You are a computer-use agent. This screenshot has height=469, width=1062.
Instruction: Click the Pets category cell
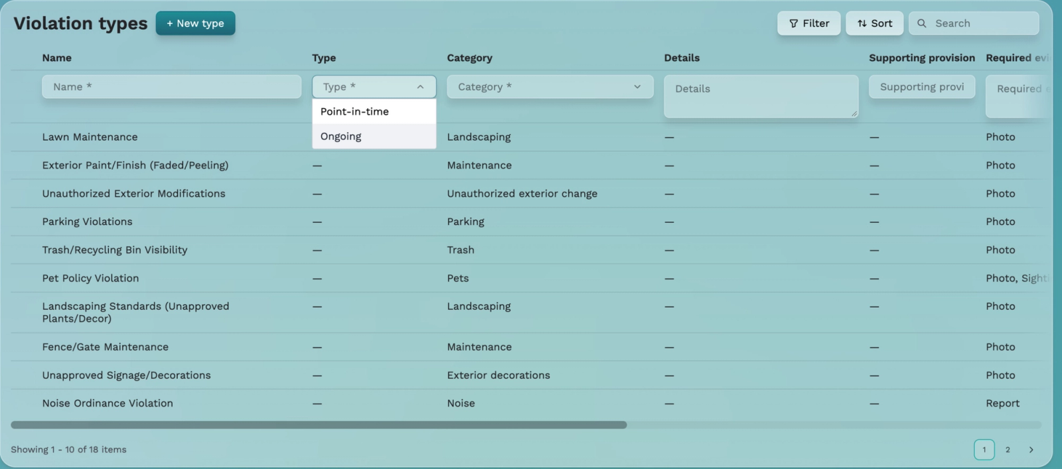tap(458, 278)
